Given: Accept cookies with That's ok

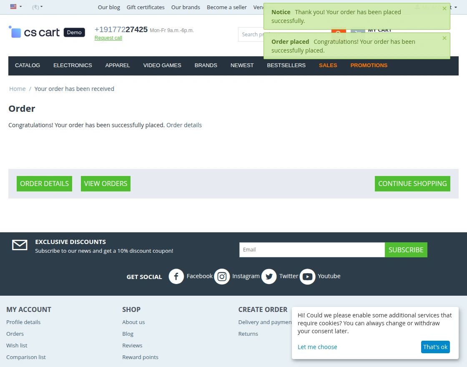Looking at the screenshot, I should 435,347.
